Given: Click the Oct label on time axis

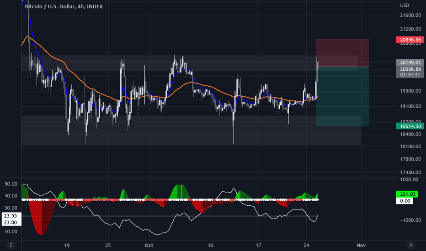Looking at the screenshot, I should click(x=149, y=246).
